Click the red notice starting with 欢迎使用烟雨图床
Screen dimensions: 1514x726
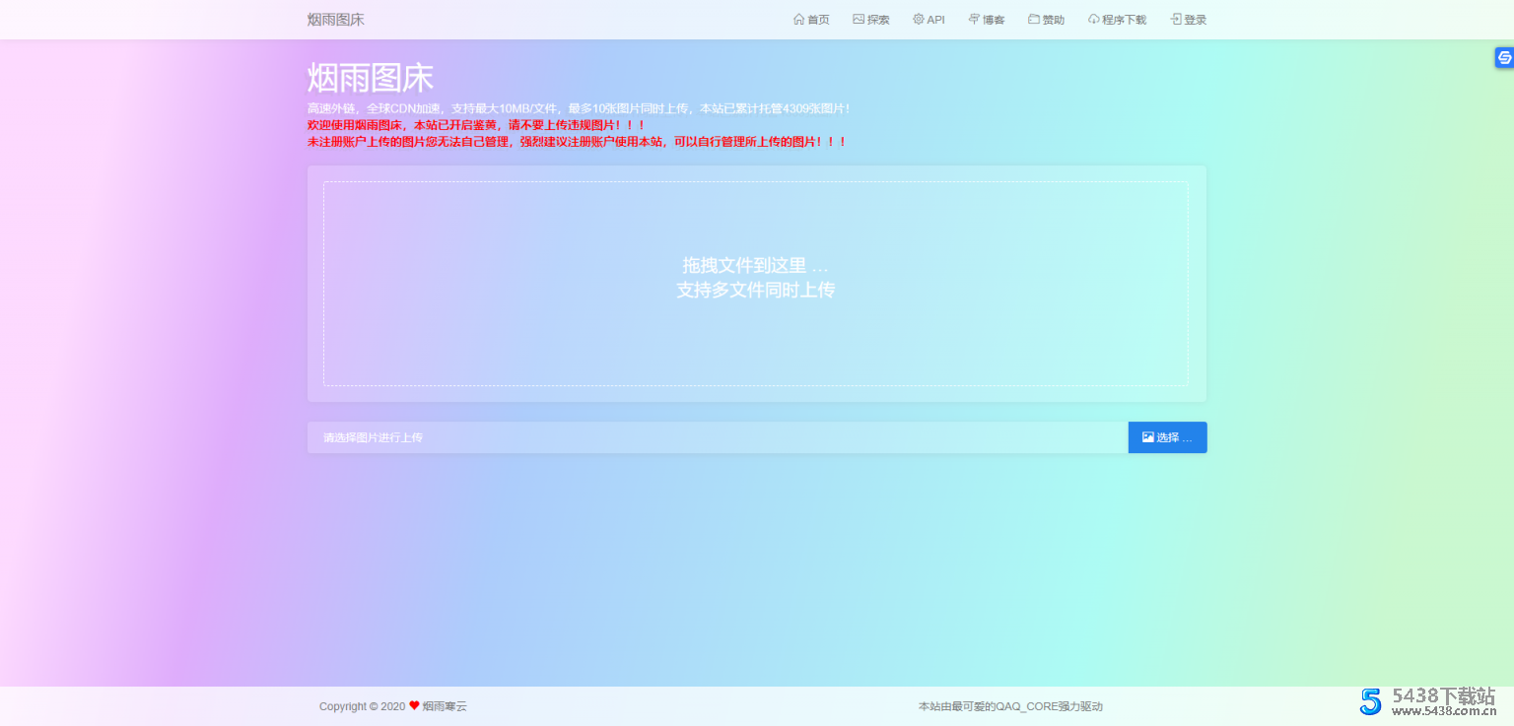476,125
